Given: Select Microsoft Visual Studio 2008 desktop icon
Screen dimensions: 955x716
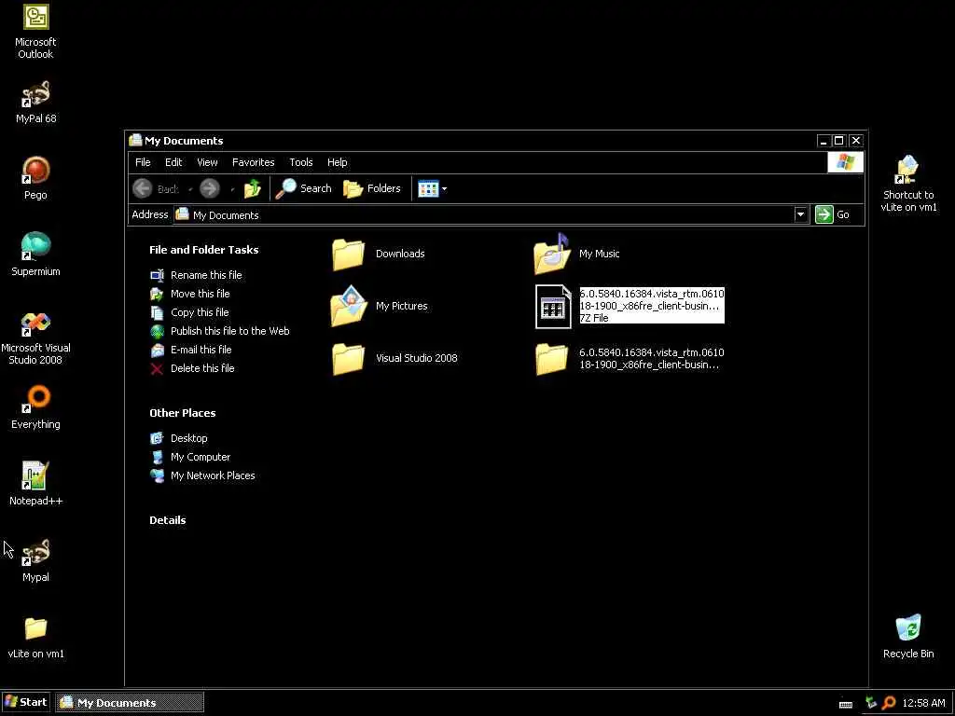Looking at the screenshot, I should coord(35,337).
